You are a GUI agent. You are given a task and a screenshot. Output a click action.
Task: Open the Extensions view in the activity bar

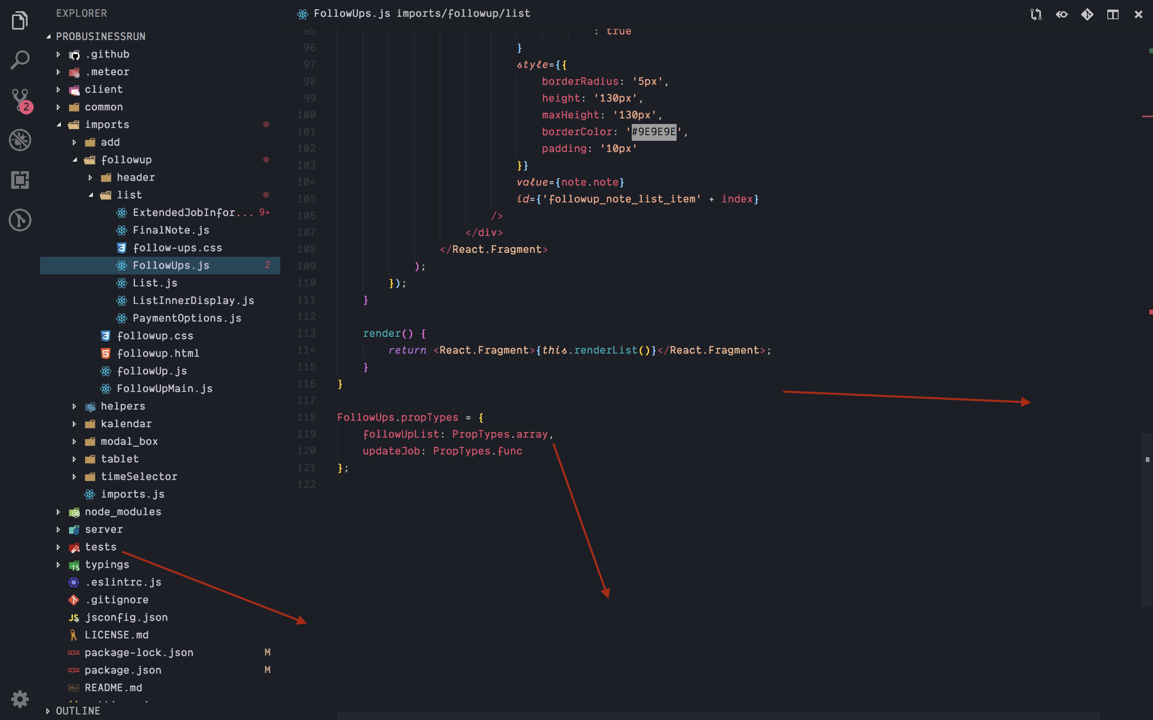(20, 180)
